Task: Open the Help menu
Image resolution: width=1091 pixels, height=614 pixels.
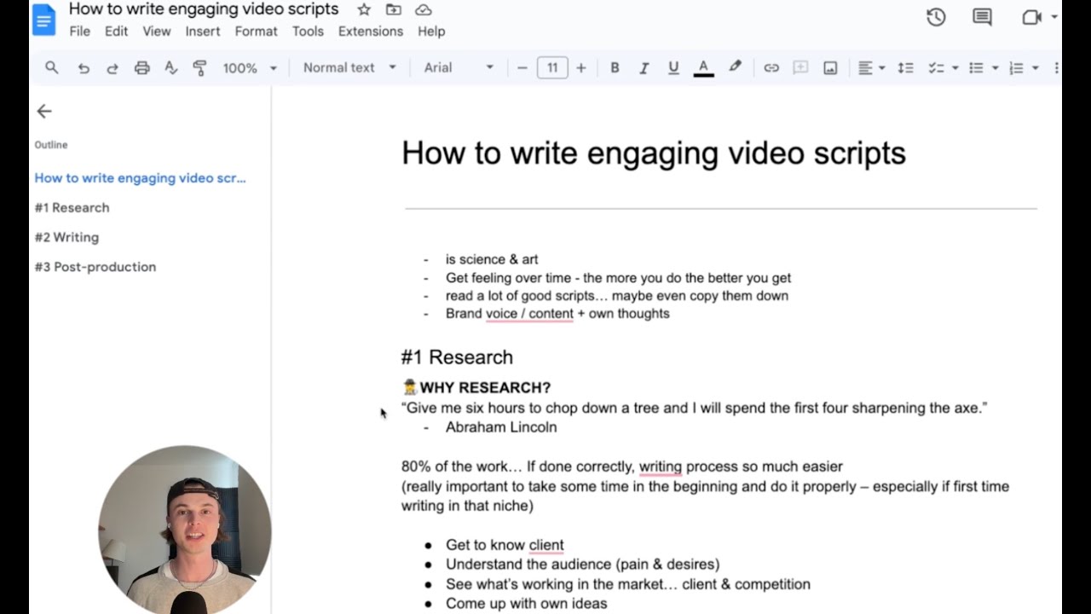Action: [x=431, y=31]
